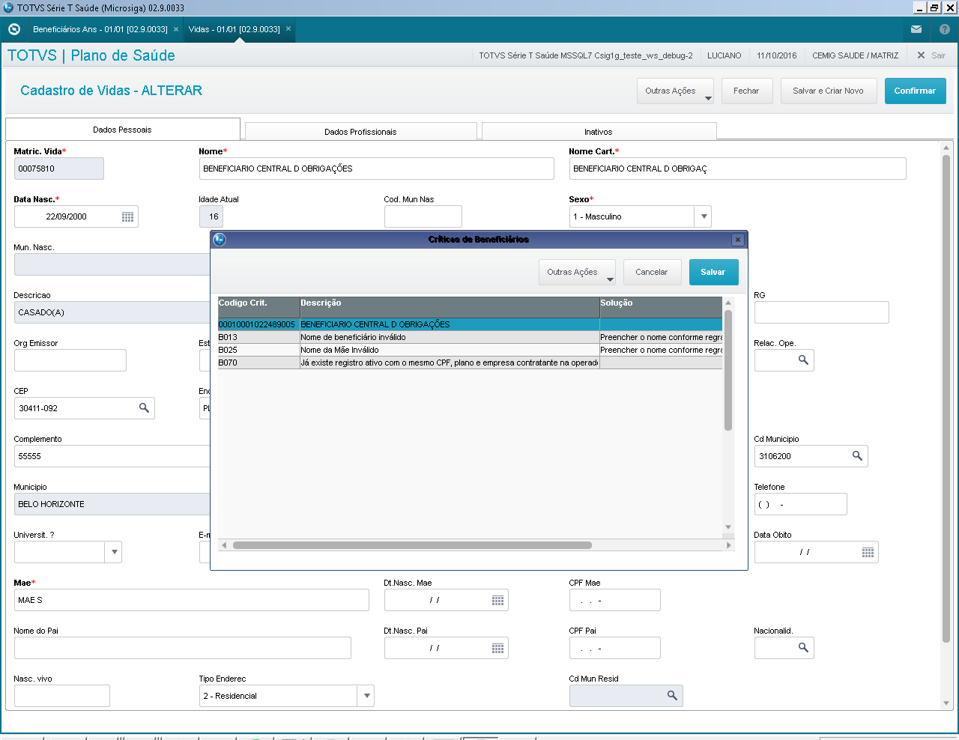The image size is (959, 740).
Task: Click the Relac. Ope. search icon
Action: point(803,360)
